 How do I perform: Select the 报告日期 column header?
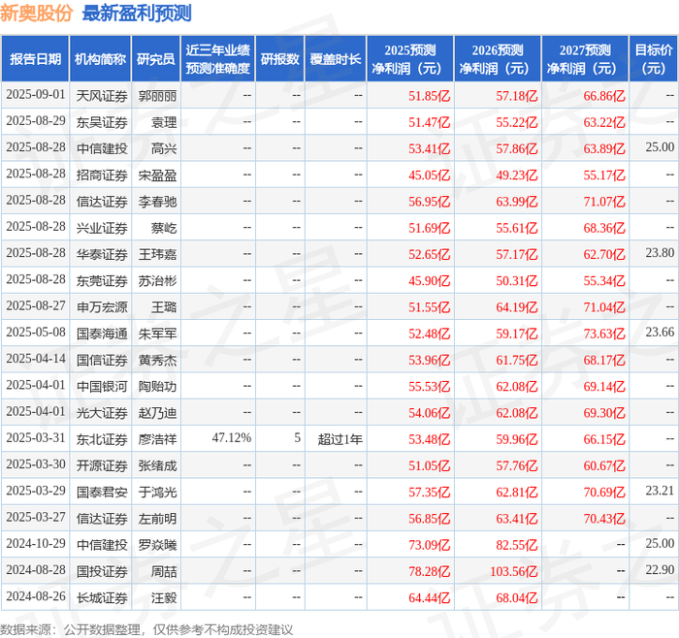[x=35, y=59]
